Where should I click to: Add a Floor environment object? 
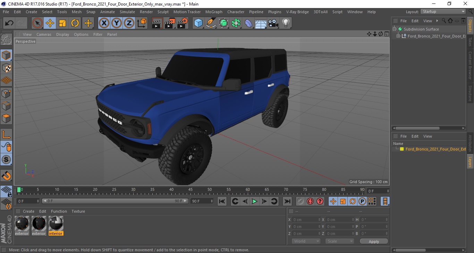click(261, 23)
